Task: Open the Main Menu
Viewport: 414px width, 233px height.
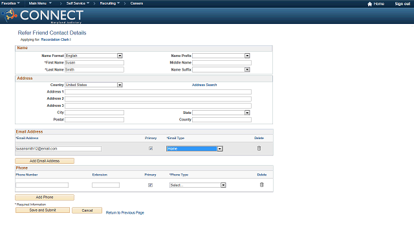Action: click(x=40, y=3)
